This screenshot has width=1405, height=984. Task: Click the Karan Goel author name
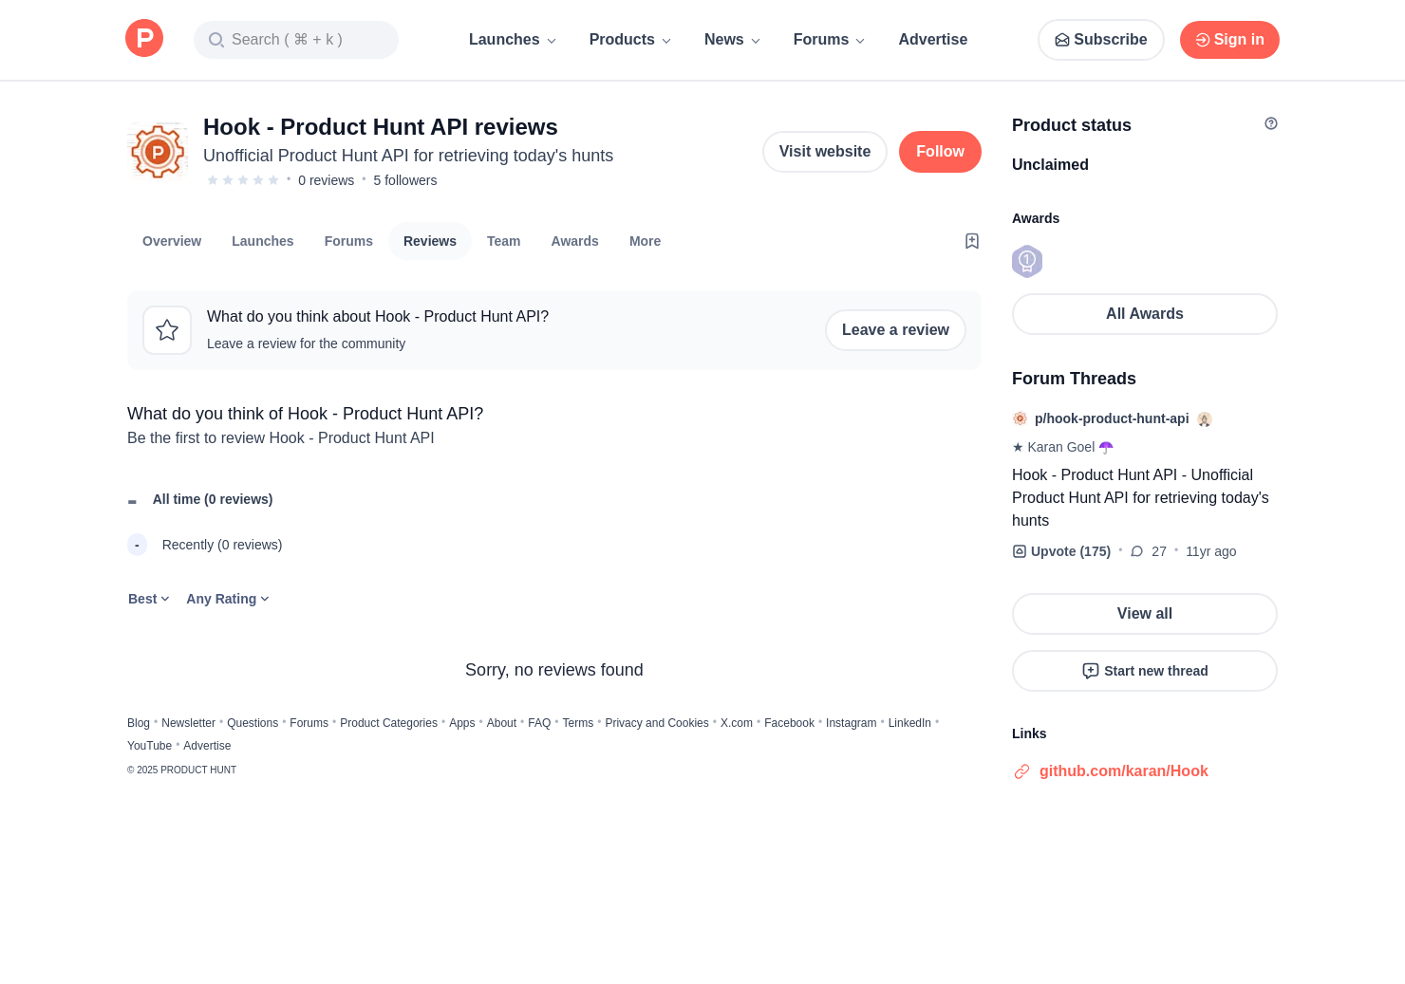[x=1061, y=447]
